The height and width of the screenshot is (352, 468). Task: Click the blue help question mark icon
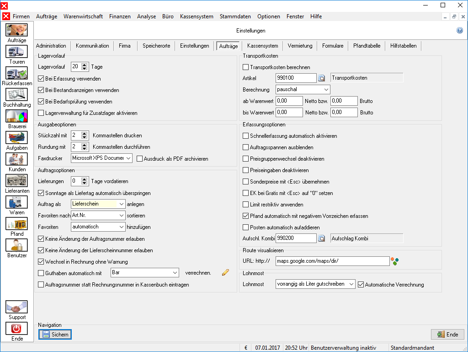(x=460, y=30)
